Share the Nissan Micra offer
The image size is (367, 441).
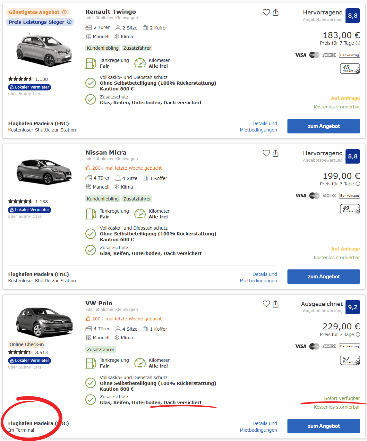[276, 153]
